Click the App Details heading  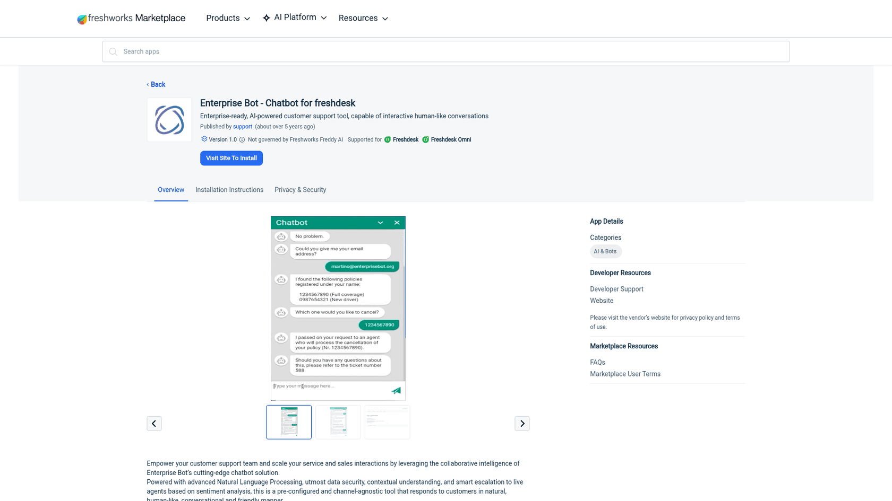(x=606, y=222)
